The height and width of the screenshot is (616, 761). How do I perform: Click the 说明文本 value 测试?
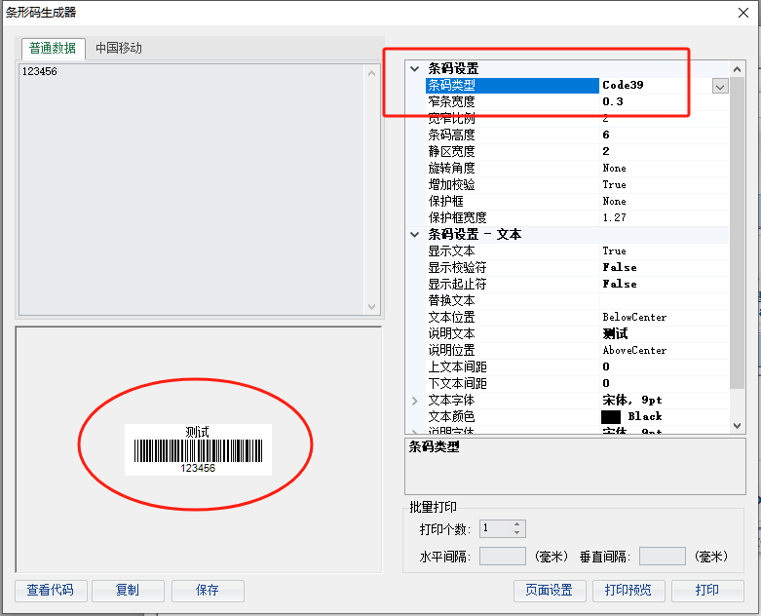pos(615,333)
